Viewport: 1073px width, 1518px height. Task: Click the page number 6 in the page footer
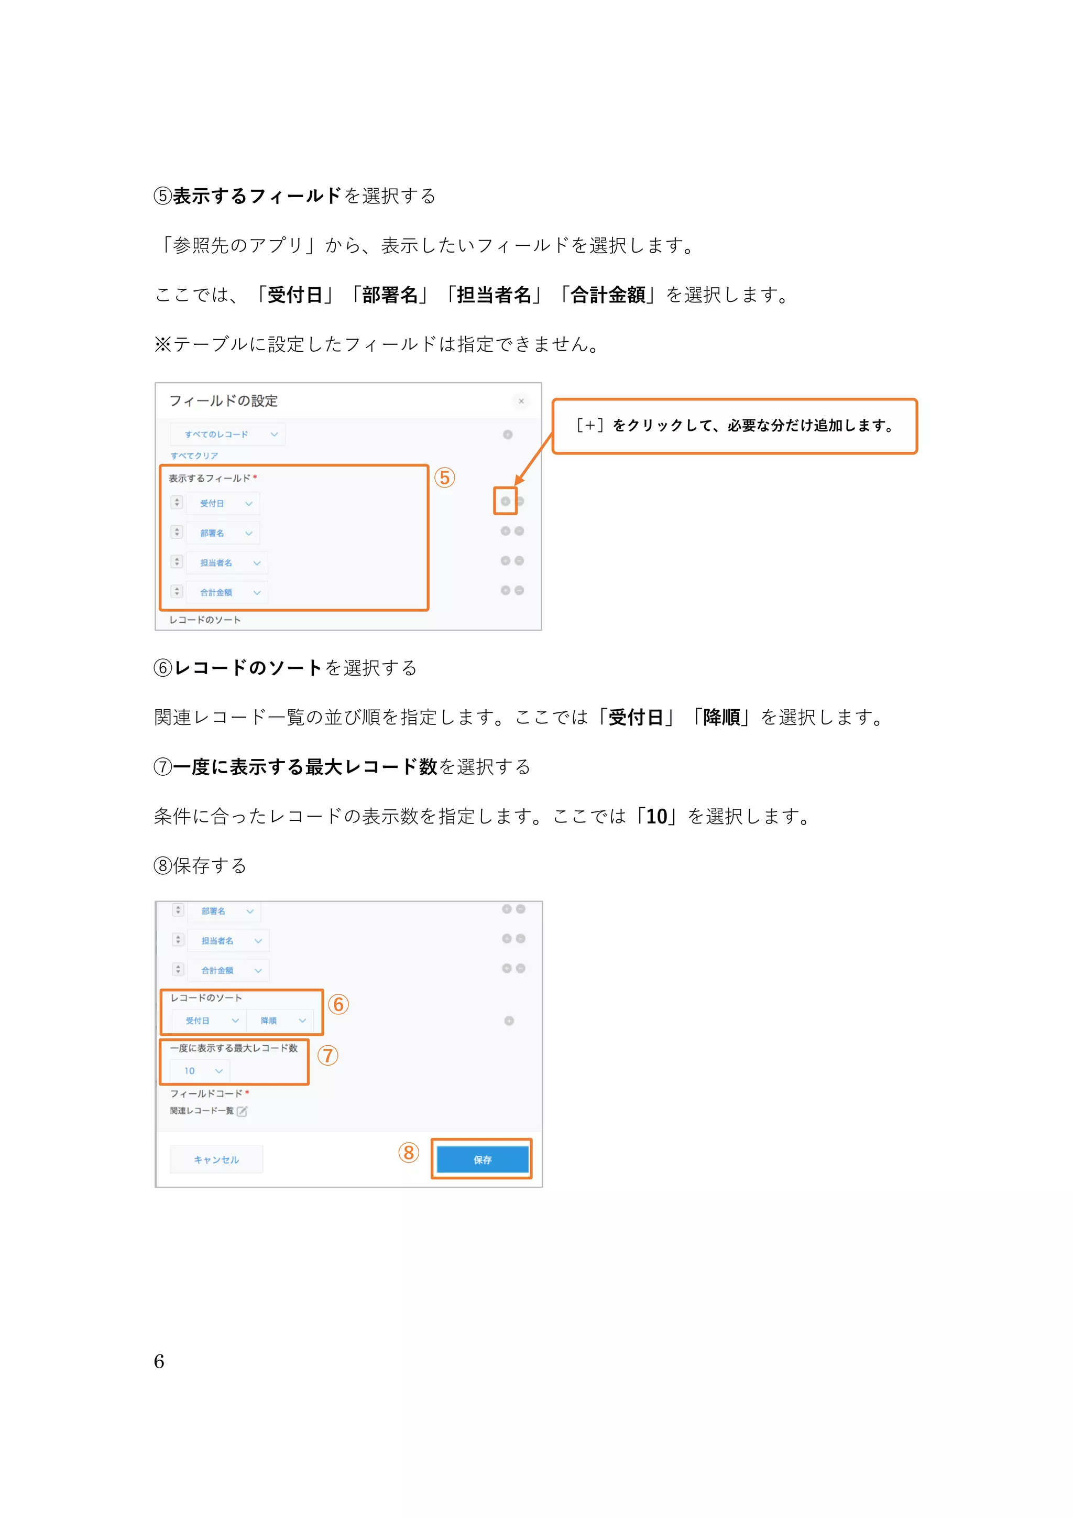(159, 1361)
